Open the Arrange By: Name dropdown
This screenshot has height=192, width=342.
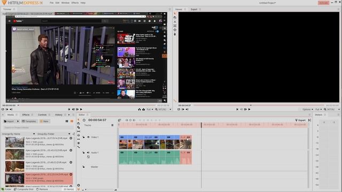tap(18, 134)
